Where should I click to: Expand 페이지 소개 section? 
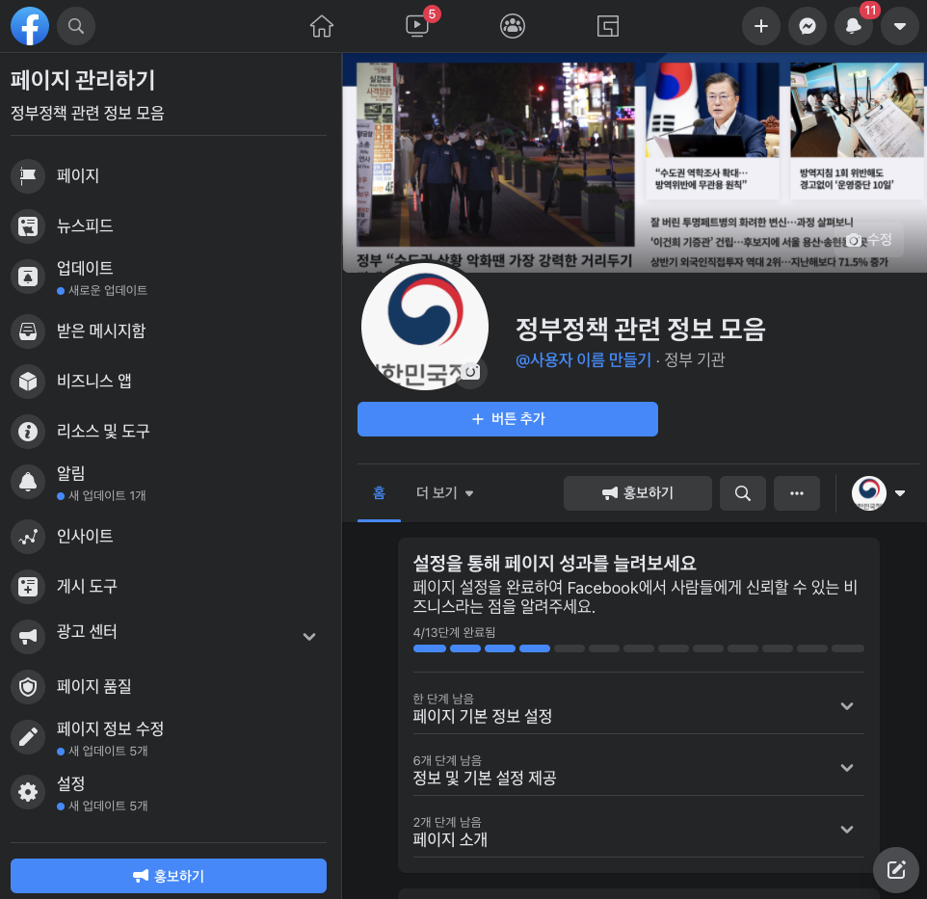(x=639, y=830)
